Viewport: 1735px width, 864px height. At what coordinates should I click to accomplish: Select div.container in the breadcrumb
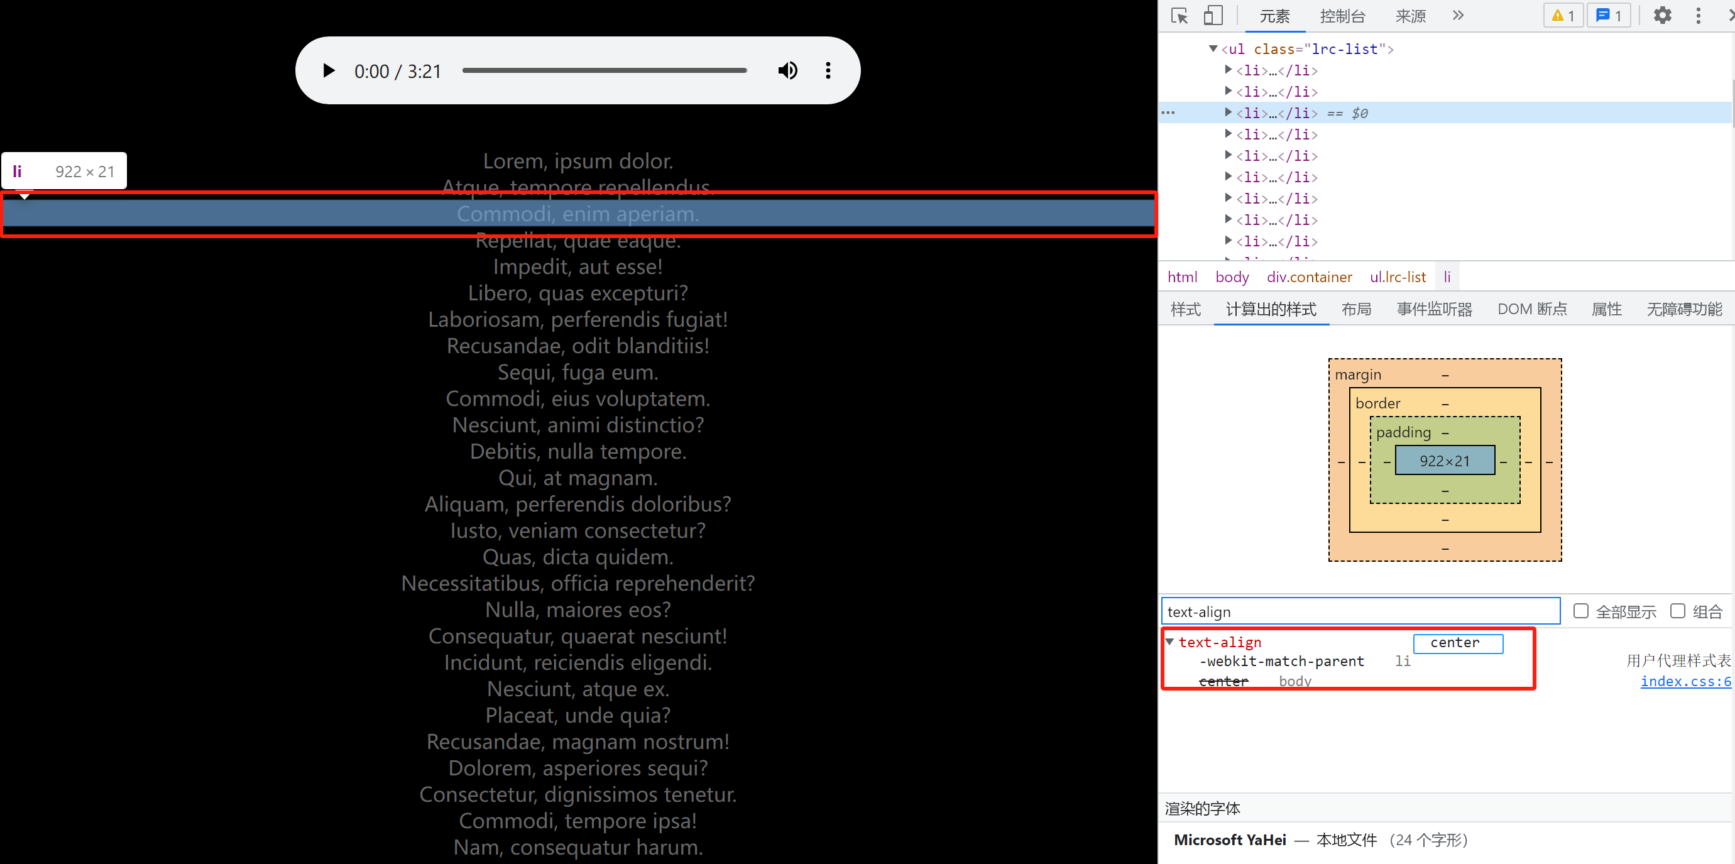(1310, 276)
